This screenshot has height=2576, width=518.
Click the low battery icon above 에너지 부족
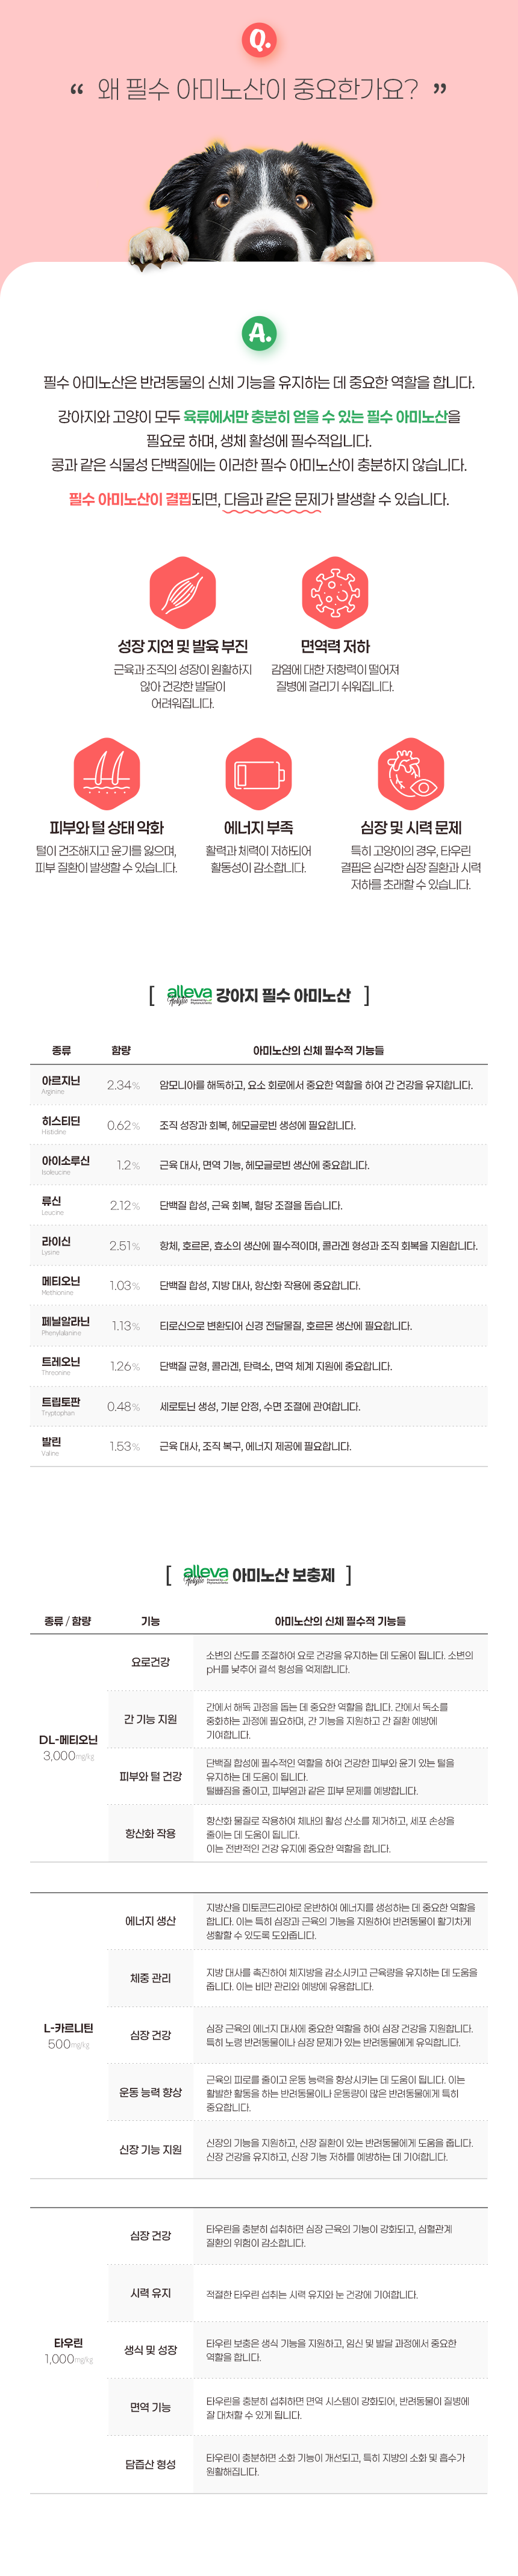[259, 773]
